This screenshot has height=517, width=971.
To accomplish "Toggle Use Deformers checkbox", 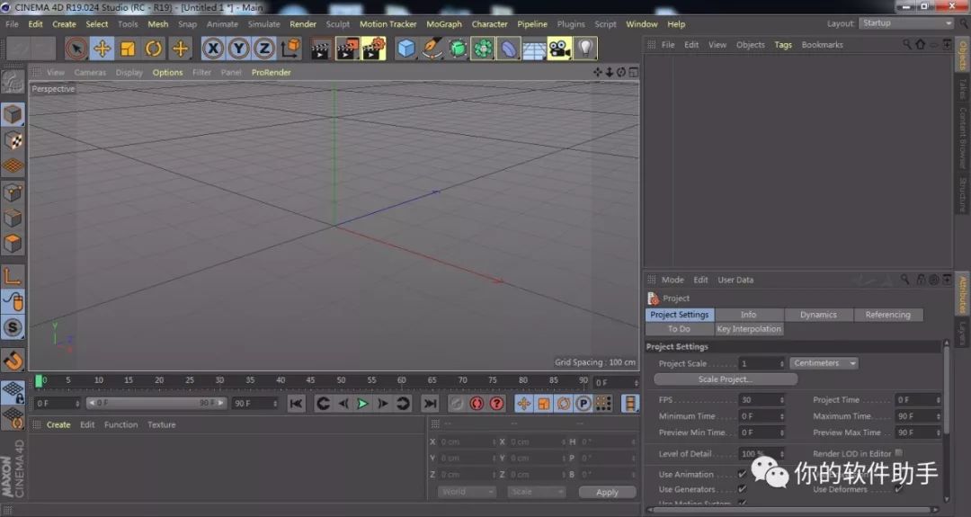I will pos(898,489).
